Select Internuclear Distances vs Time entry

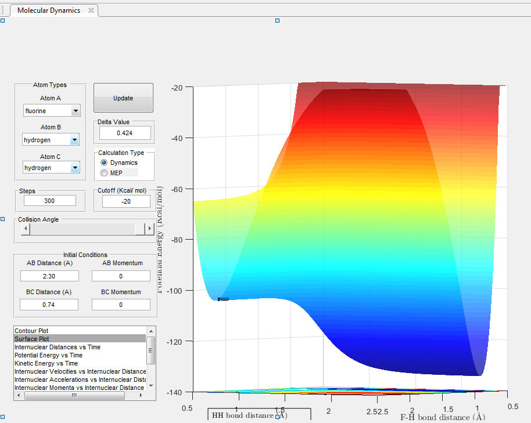(x=57, y=347)
